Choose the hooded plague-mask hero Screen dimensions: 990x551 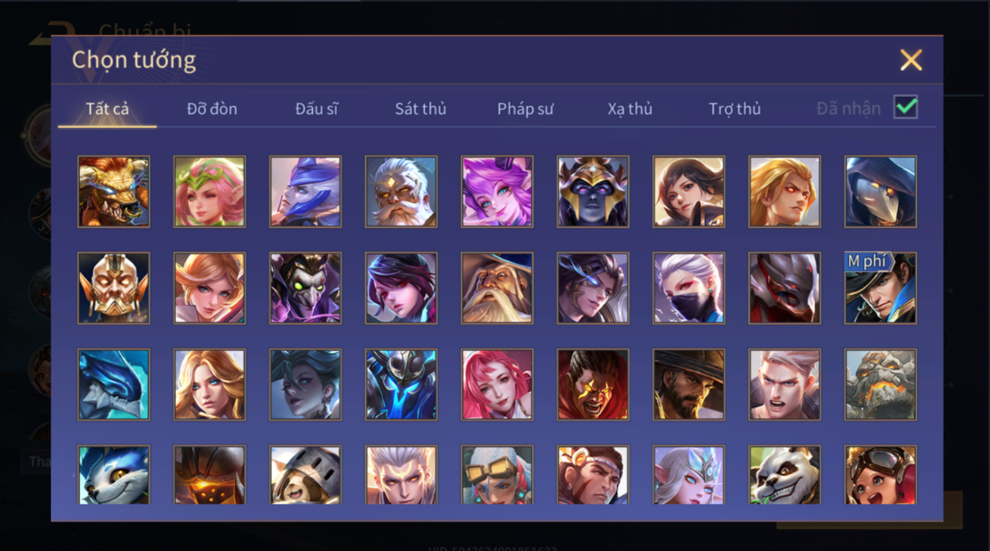(880, 192)
